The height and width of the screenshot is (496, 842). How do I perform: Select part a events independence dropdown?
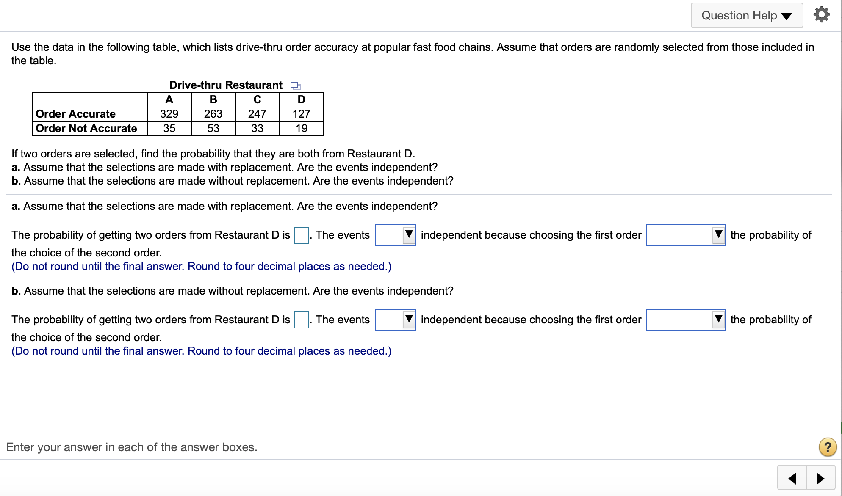[395, 235]
